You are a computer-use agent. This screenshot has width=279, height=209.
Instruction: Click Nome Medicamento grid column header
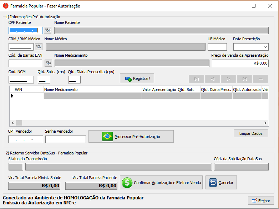(x=93, y=90)
